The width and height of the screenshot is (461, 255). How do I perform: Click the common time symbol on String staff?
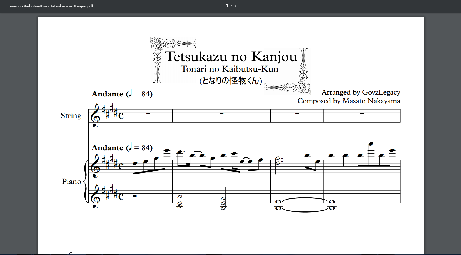tap(121, 116)
